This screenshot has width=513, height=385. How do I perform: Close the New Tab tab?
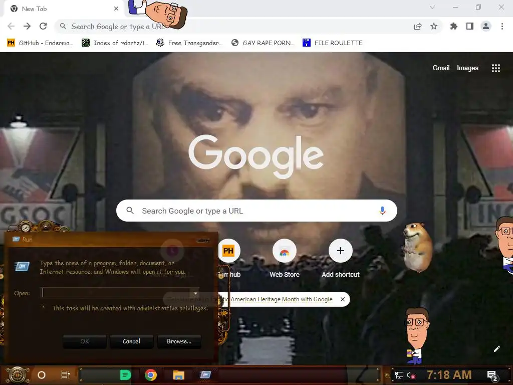[116, 9]
